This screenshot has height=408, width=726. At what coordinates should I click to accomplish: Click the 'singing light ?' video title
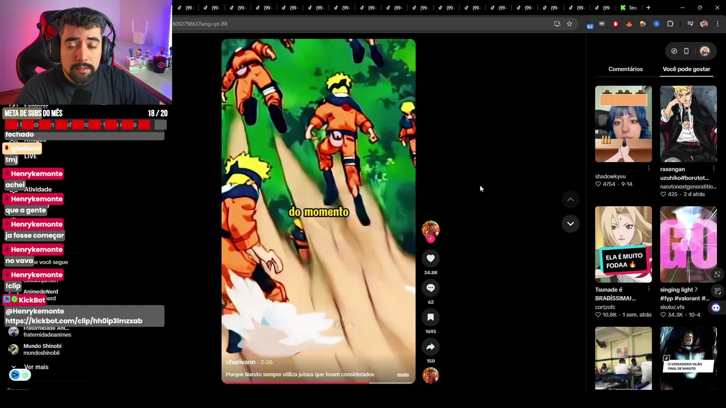685,294
